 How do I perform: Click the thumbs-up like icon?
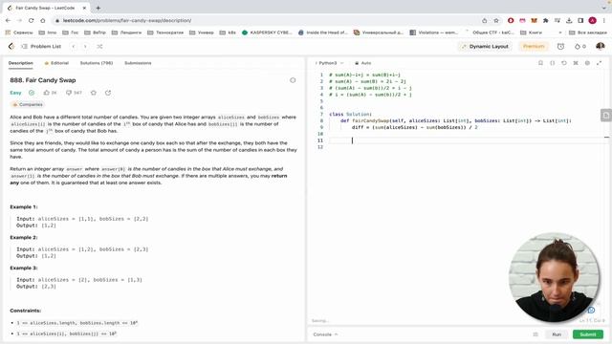47,93
